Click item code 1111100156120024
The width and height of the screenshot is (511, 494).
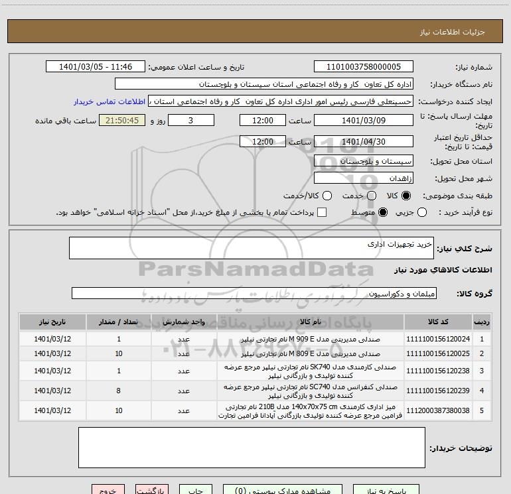(438, 339)
